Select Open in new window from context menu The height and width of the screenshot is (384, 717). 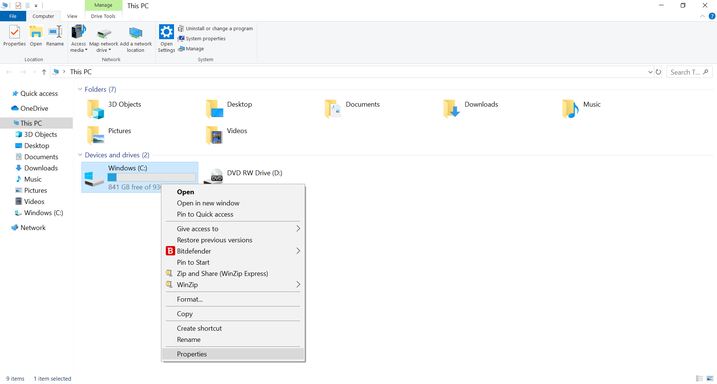(x=208, y=203)
